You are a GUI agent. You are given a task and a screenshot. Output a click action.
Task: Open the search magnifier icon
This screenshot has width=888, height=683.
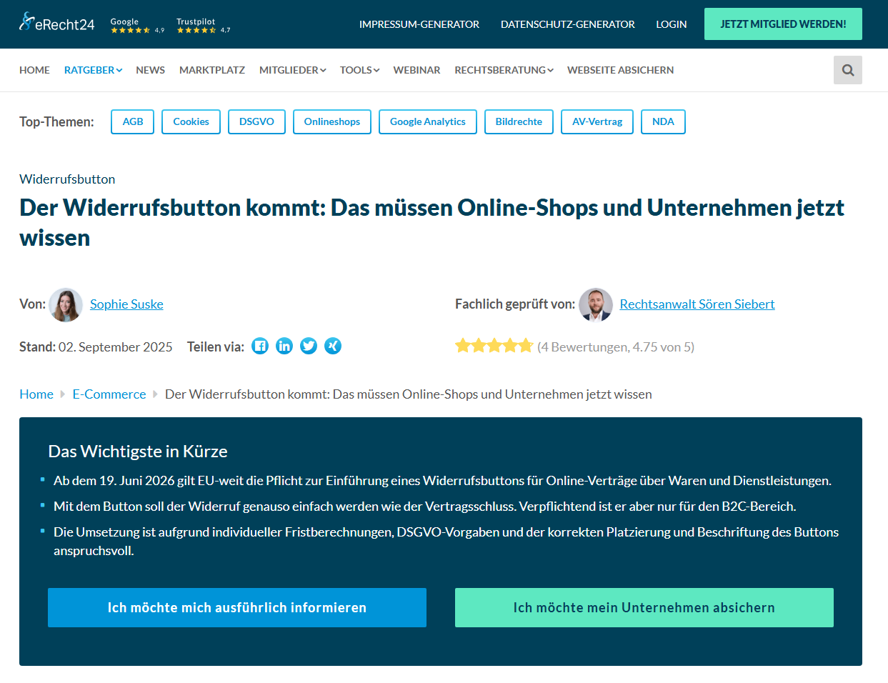click(847, 70)
